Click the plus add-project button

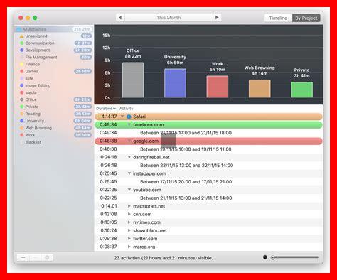click(x=23, y=257)
